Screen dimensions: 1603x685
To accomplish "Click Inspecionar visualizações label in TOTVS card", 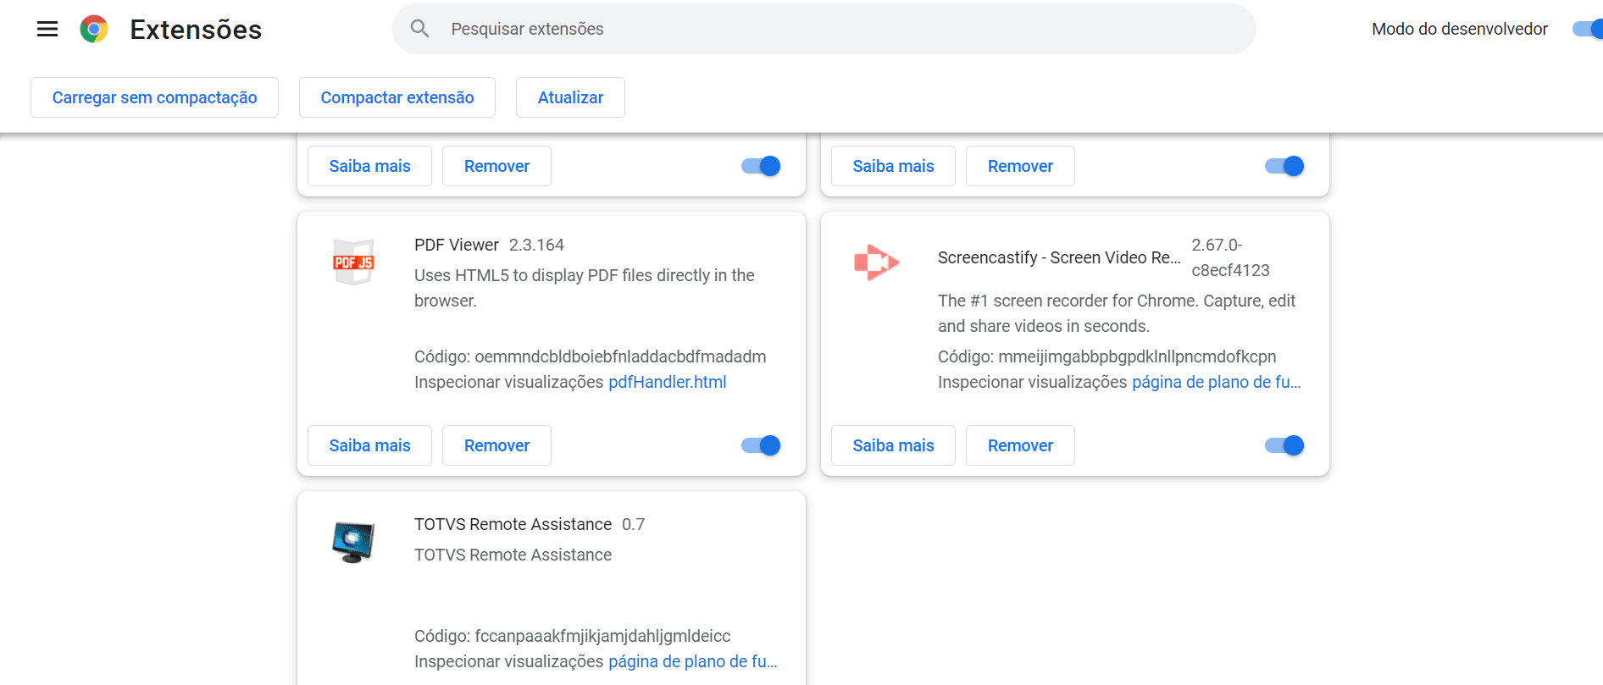I will click(508, 661).
